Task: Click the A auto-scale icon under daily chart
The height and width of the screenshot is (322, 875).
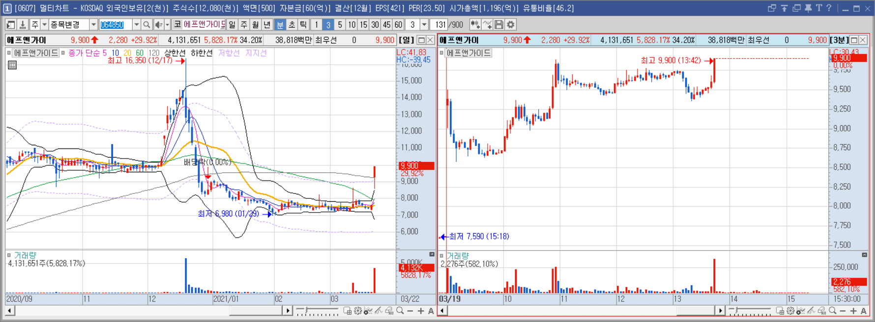Action: point(431,311)
